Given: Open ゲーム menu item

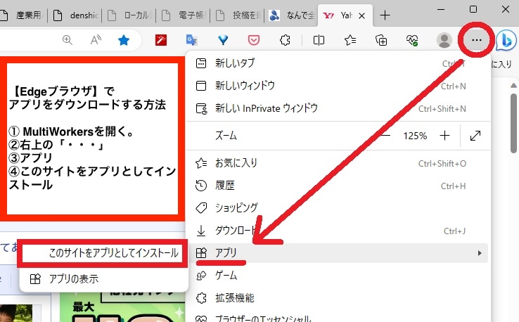Looking at the screenshot, I should [x=338, y=276].
